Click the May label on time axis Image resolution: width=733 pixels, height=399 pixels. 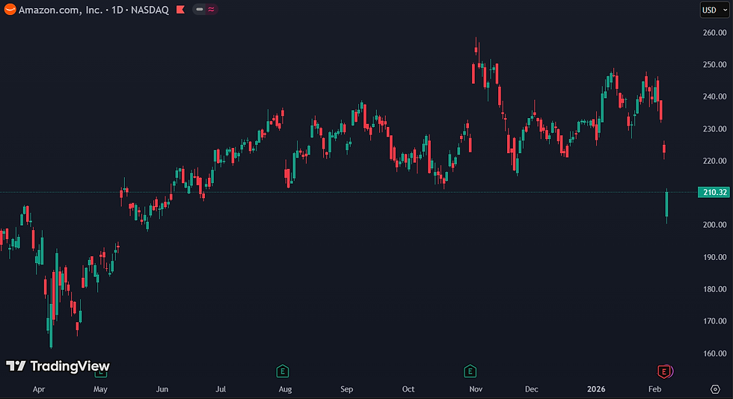click(x=100, y=389)
